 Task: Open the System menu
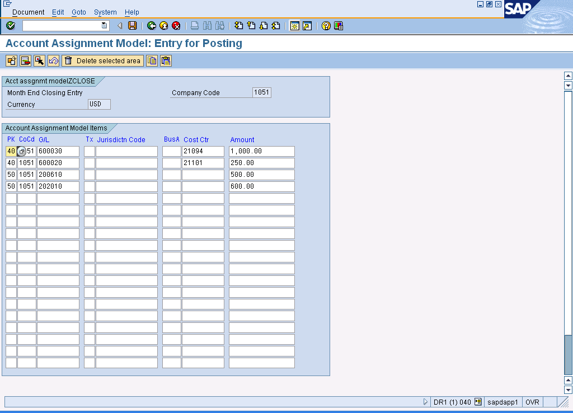coord(105,12)
